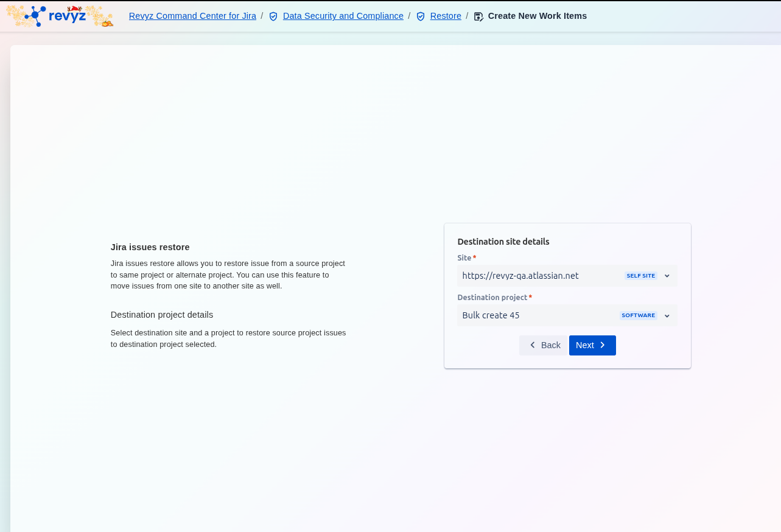
Task: Click the SELF SITE badge
Action: [x=640, y=276]
